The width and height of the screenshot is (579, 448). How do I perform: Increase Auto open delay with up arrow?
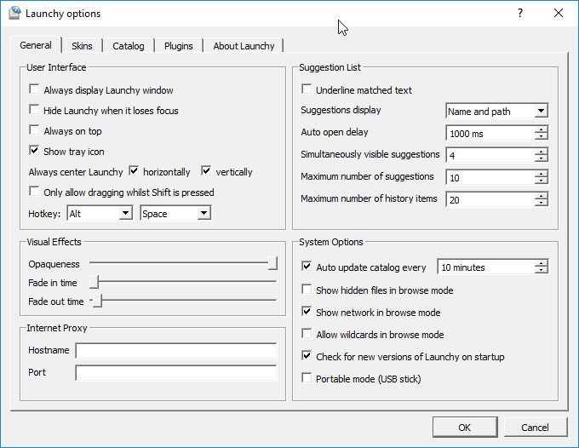click(542, 129)
